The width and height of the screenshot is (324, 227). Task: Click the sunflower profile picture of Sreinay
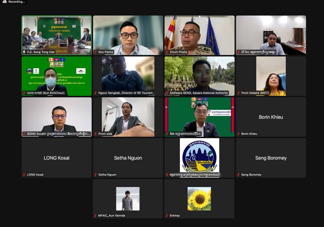click(x=199, y=199)
